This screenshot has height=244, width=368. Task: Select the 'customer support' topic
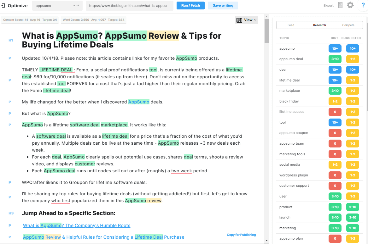[319, 186]
